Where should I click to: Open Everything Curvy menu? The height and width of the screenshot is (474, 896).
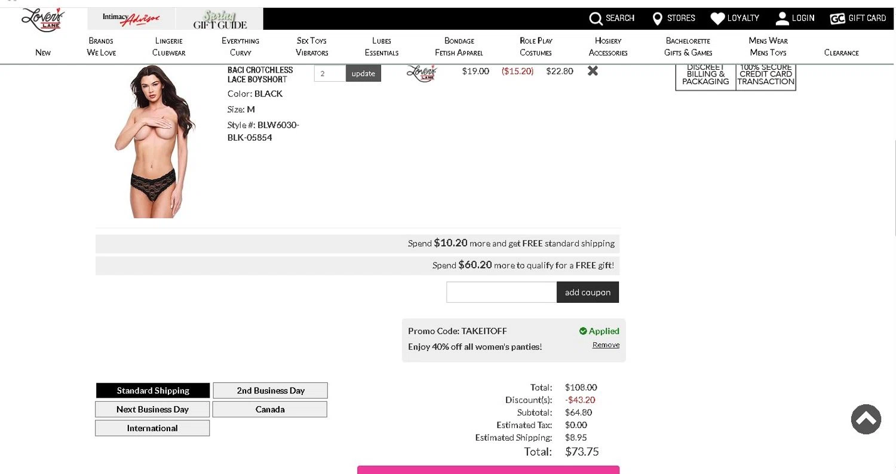240,47
